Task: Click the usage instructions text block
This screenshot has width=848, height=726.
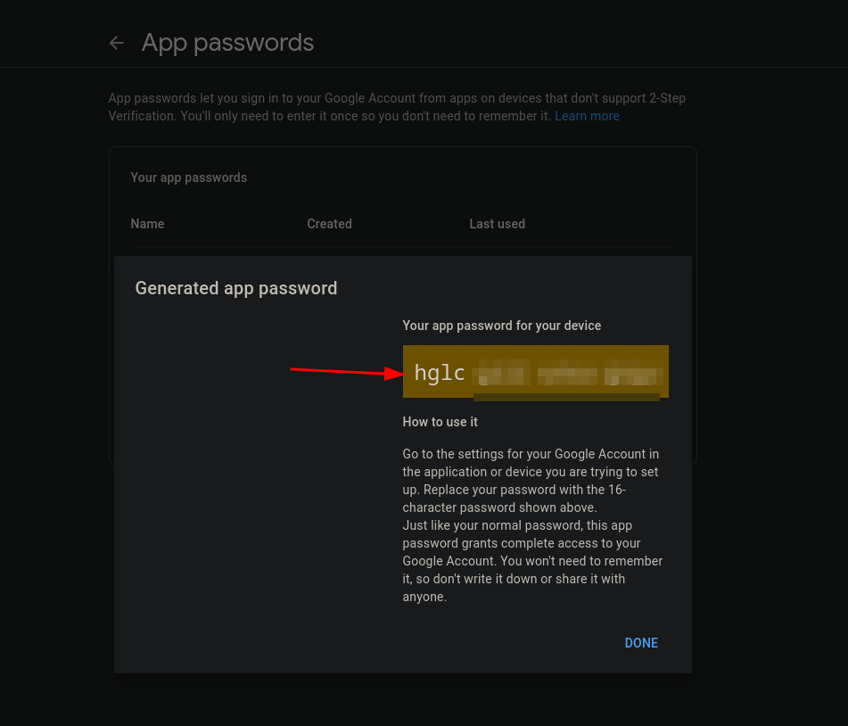Action: [x=532, y=525]
